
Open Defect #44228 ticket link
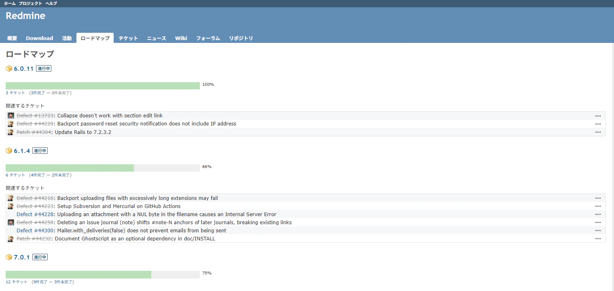[35, 215]
